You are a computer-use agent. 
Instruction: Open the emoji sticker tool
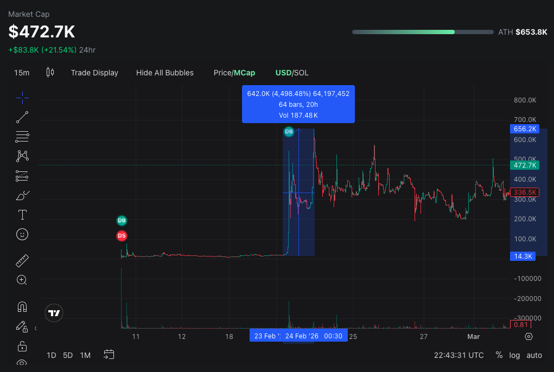[22, 234]
